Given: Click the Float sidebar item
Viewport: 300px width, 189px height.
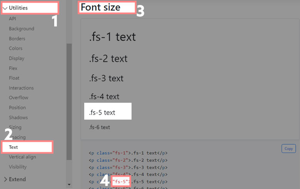Looking at the screenshot, I should click(x=14, y=78).
